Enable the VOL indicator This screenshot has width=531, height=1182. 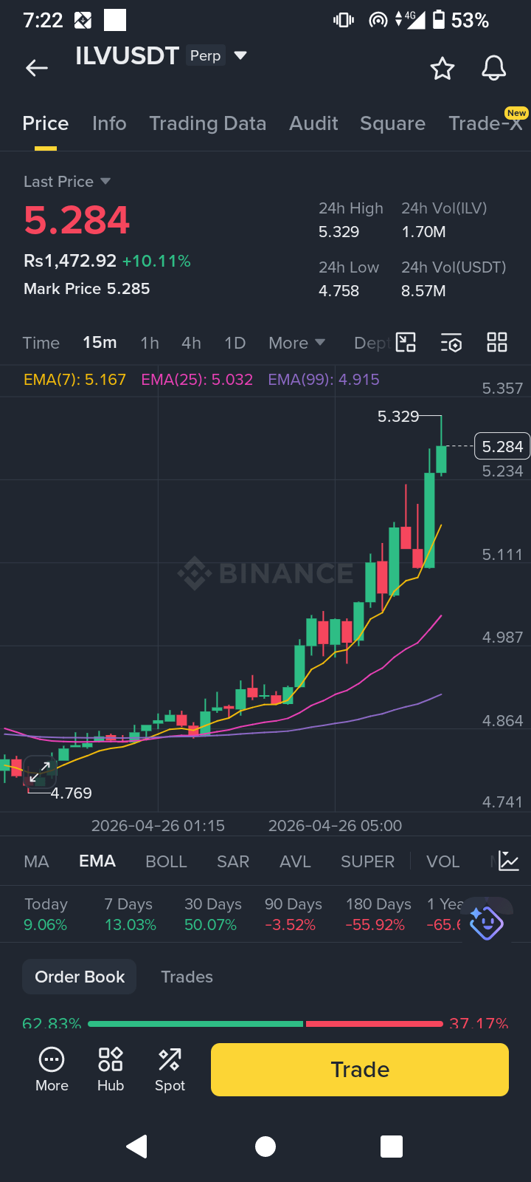click(x=443, y=861)
